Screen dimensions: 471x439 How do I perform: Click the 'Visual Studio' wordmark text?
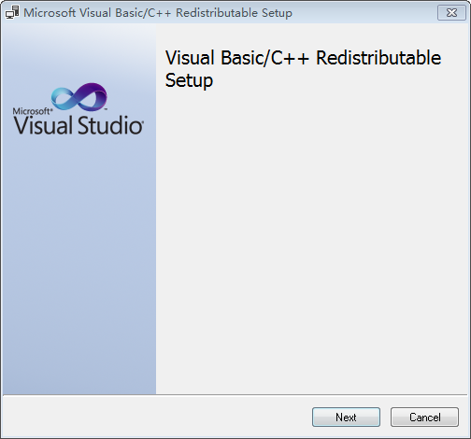pyautogui.click(x=78, y=125)
